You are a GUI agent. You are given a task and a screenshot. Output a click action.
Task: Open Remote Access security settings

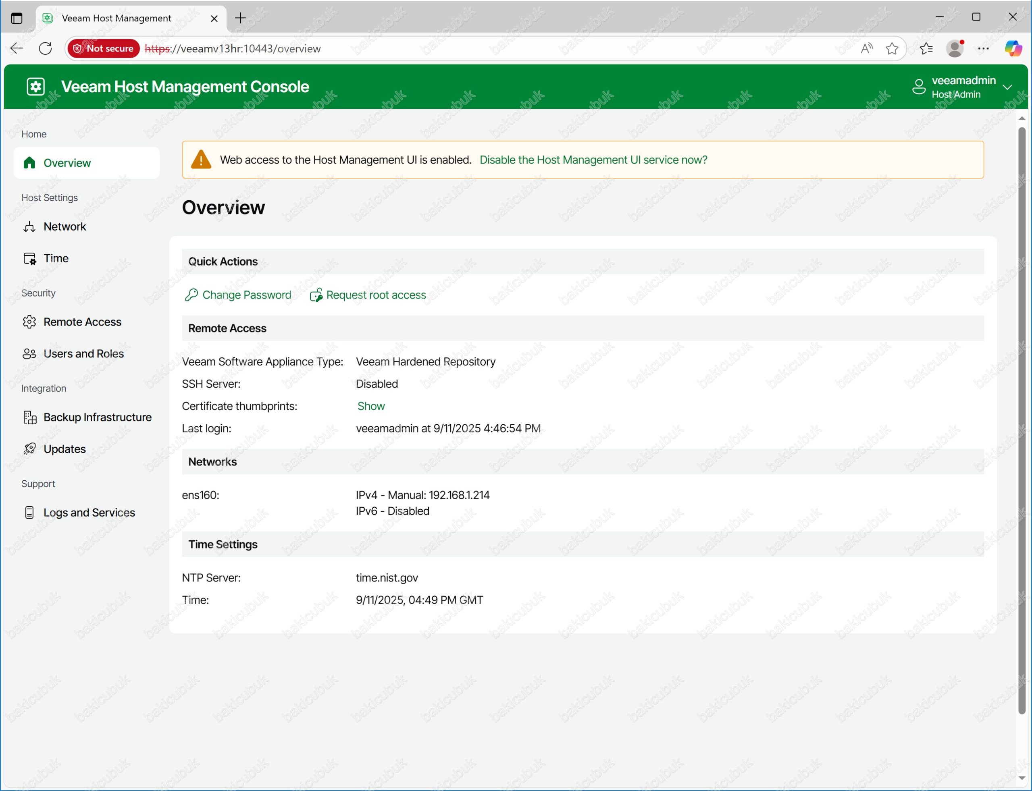(82, 322)
